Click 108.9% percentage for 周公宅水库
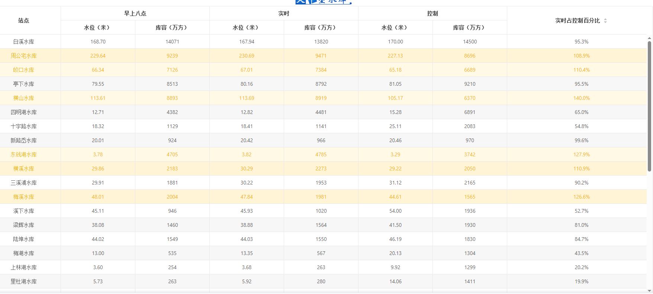The image size is (653, 294). pyautogui.click(x=581, y=56)
